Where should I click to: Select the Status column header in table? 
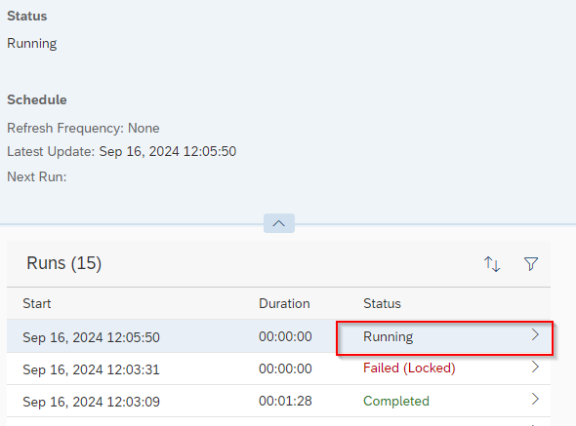[382, 303]
